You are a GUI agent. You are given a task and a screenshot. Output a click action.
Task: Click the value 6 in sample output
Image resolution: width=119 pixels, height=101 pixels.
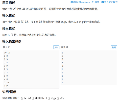(x=62, y=56)
